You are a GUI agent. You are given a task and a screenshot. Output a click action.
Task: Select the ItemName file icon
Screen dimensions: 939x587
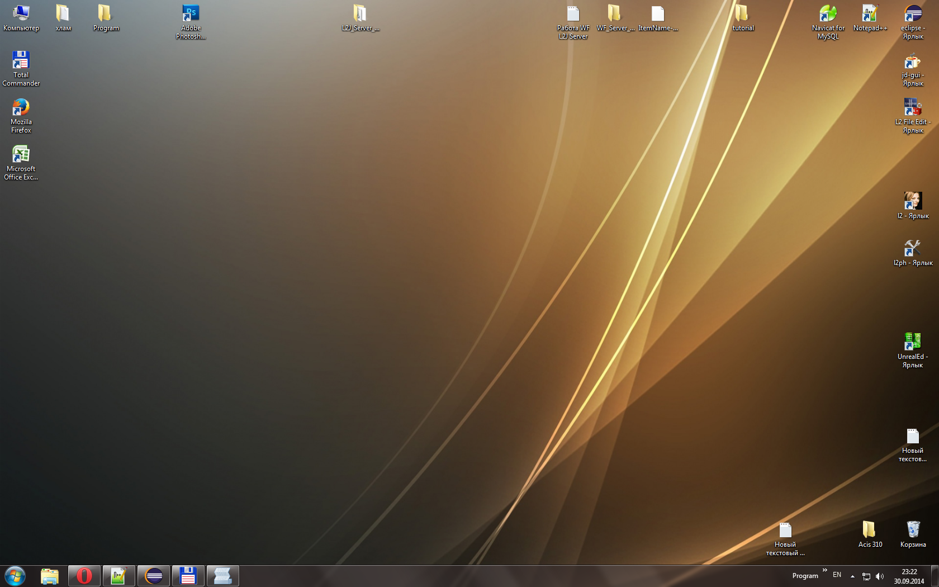(658, 18)
